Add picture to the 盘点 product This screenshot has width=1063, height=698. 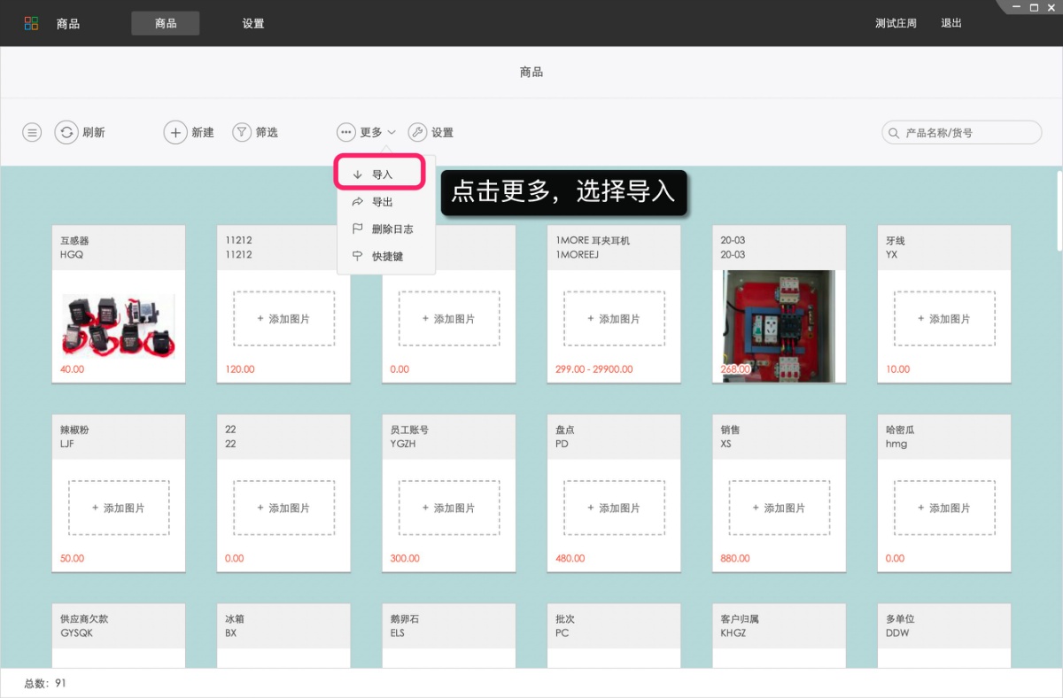pos(615,508)
